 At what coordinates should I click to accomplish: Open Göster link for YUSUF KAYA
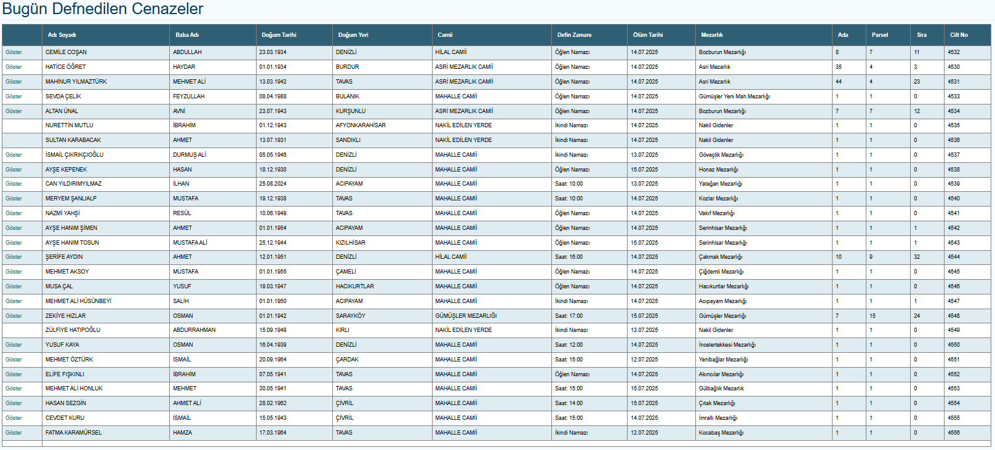14,345
